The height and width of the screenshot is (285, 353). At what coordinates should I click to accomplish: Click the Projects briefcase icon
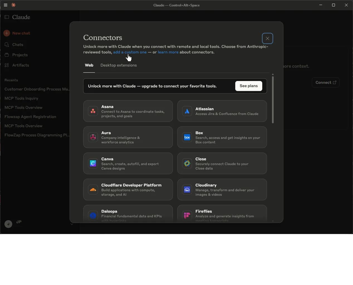(7, 55)
